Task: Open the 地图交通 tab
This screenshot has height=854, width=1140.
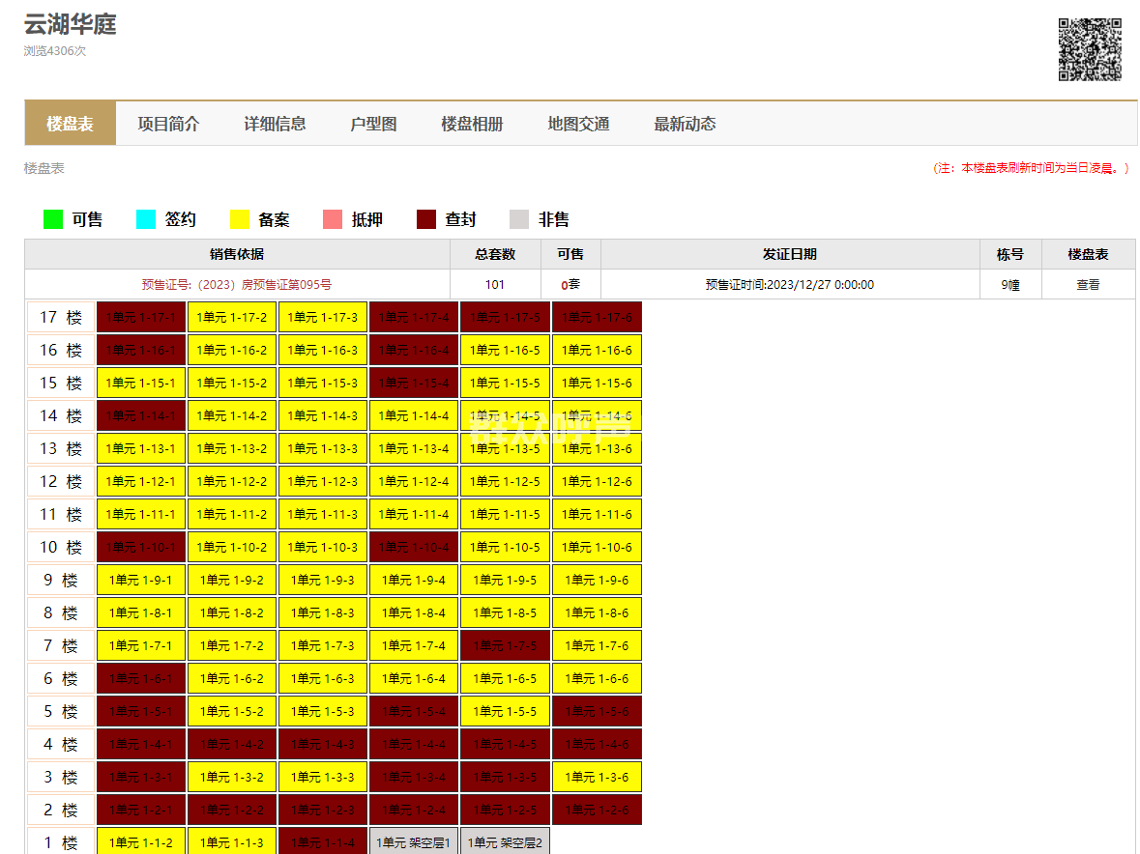Action: pos(578,124)
